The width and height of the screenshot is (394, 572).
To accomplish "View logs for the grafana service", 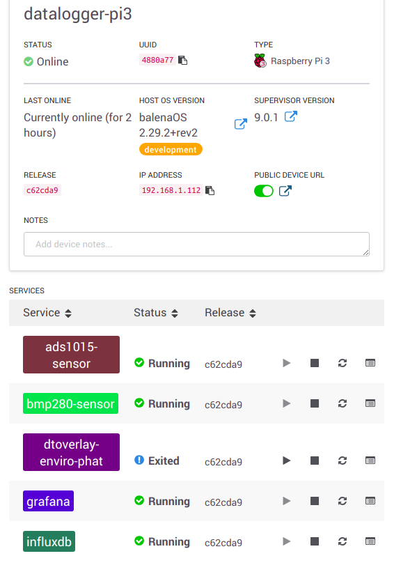I will 370,501.
